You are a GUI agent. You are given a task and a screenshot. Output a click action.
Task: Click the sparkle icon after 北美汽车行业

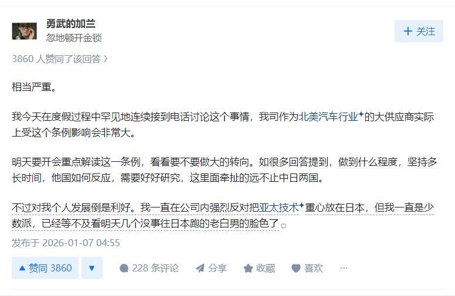[x=361, y=115]
